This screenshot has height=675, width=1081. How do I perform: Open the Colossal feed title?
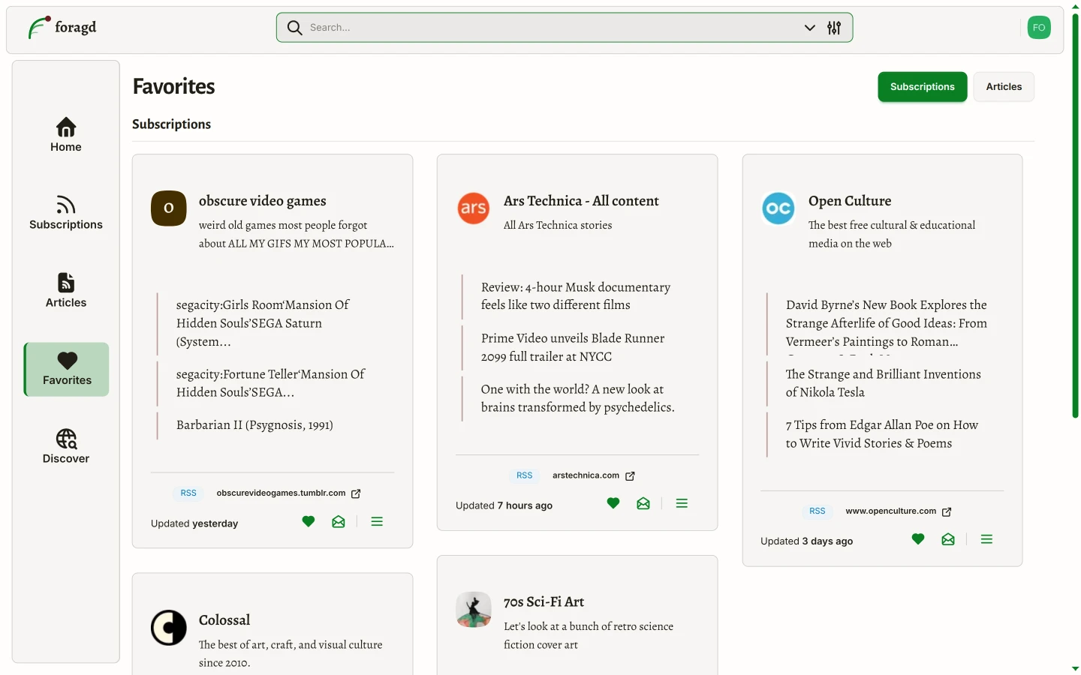(224, 620)
